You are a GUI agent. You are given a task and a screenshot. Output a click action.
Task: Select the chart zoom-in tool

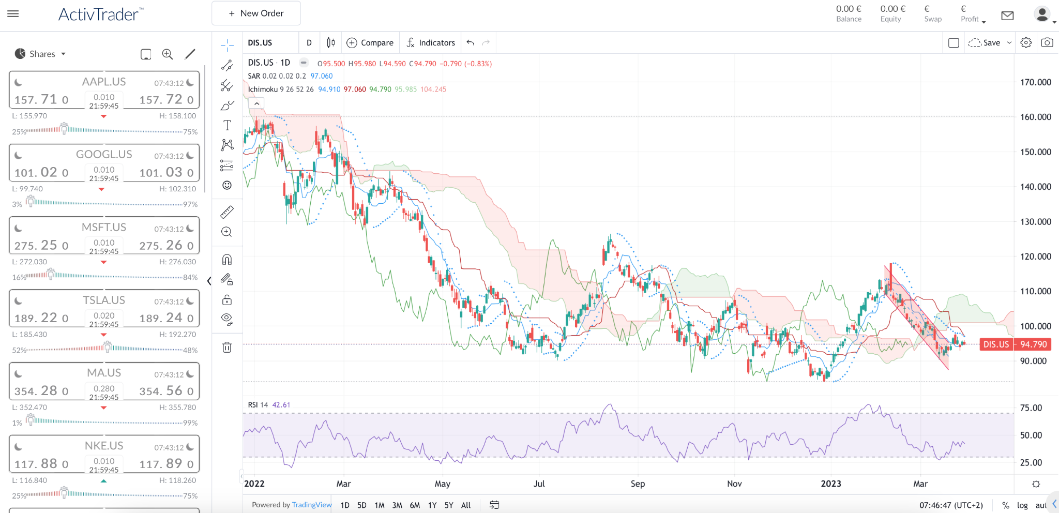click(x=227, y=232)
